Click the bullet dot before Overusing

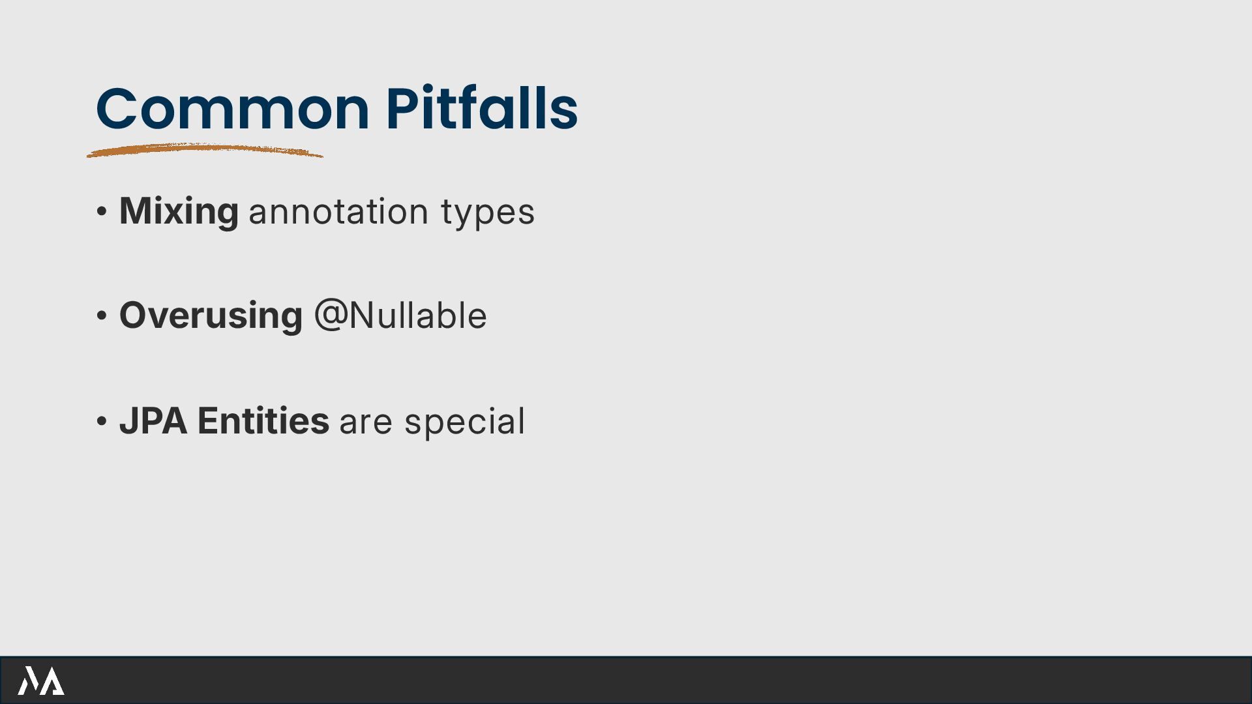pos(101,316)
